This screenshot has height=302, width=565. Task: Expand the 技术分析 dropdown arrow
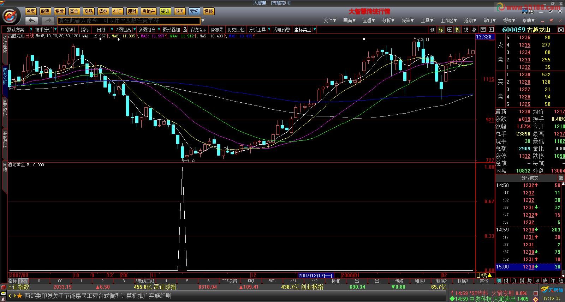[55, 30]
